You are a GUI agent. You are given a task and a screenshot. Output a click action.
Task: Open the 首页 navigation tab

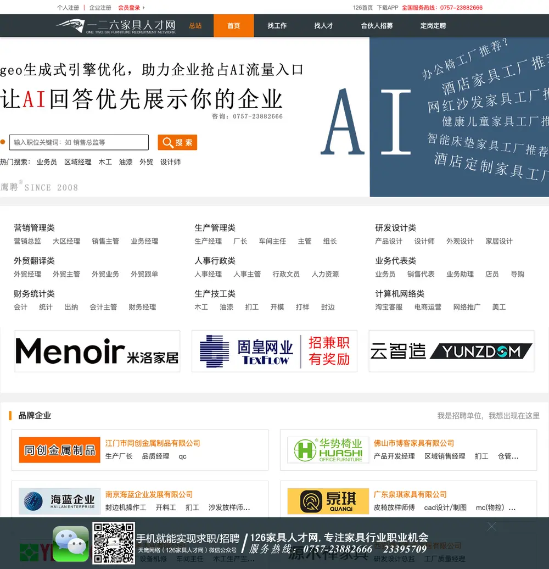[x=233, y=26]
